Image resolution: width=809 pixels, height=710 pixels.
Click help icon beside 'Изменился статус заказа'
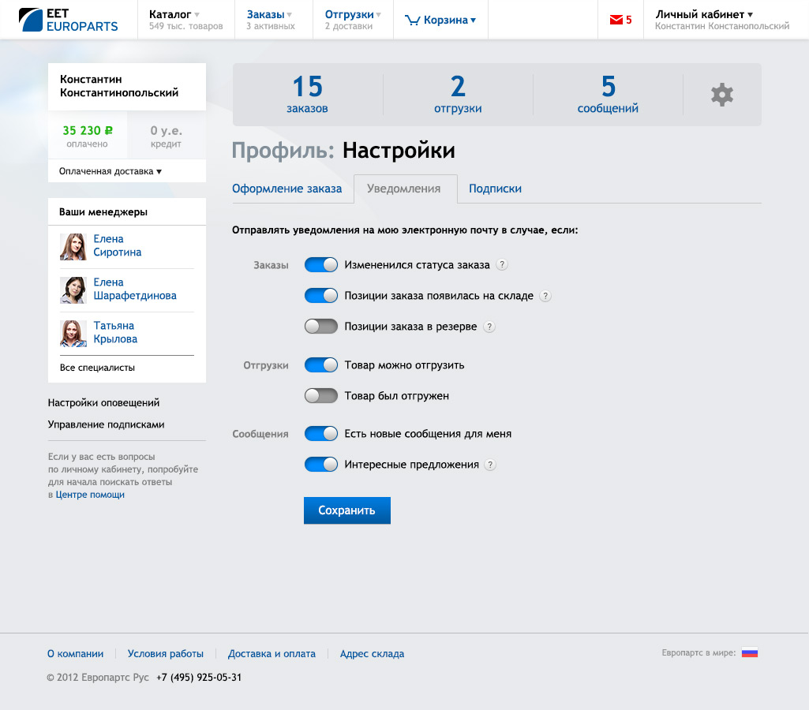pos(501,265)
